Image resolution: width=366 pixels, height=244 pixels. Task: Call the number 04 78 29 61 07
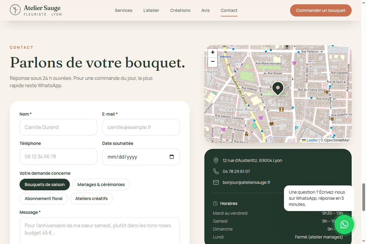click(236, 171)
